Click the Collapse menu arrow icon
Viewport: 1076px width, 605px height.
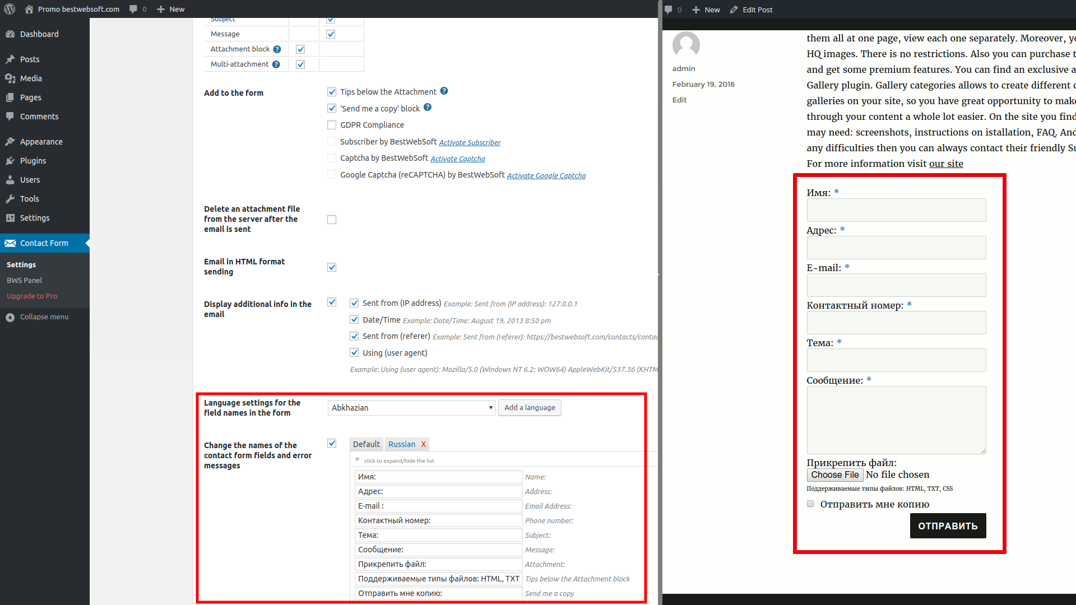(10, 317)
